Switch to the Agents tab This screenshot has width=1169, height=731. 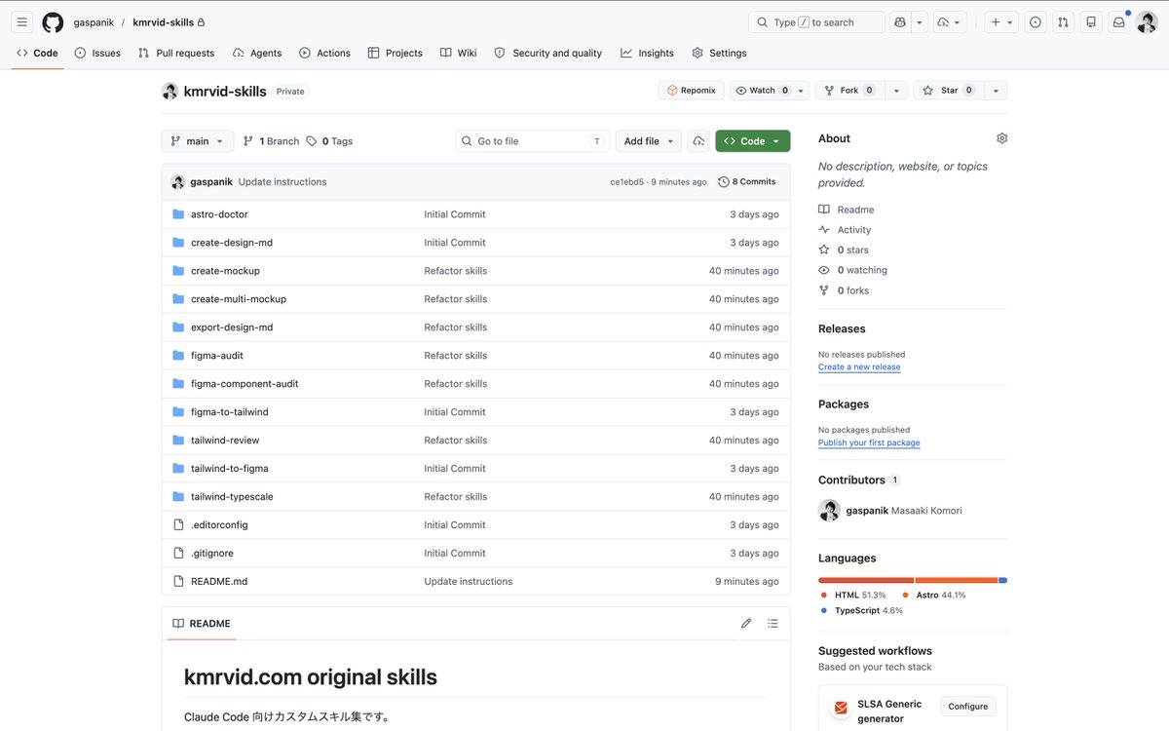tap(257, 53)
